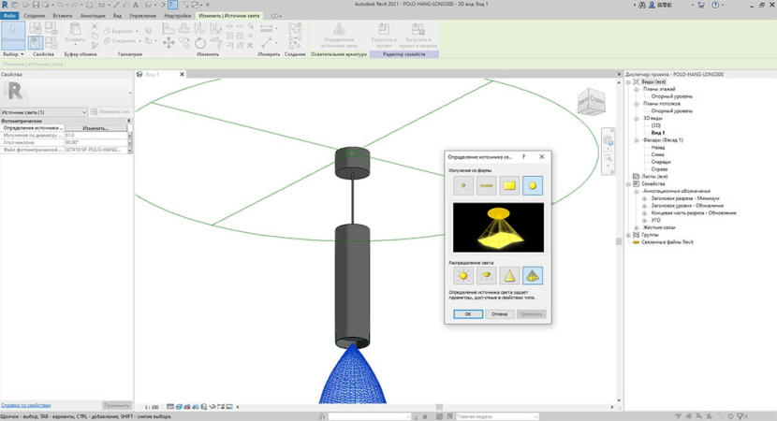Open Справка по свойствам help link
The height and width of the screenshot is (421, 777).
(26, 405)
